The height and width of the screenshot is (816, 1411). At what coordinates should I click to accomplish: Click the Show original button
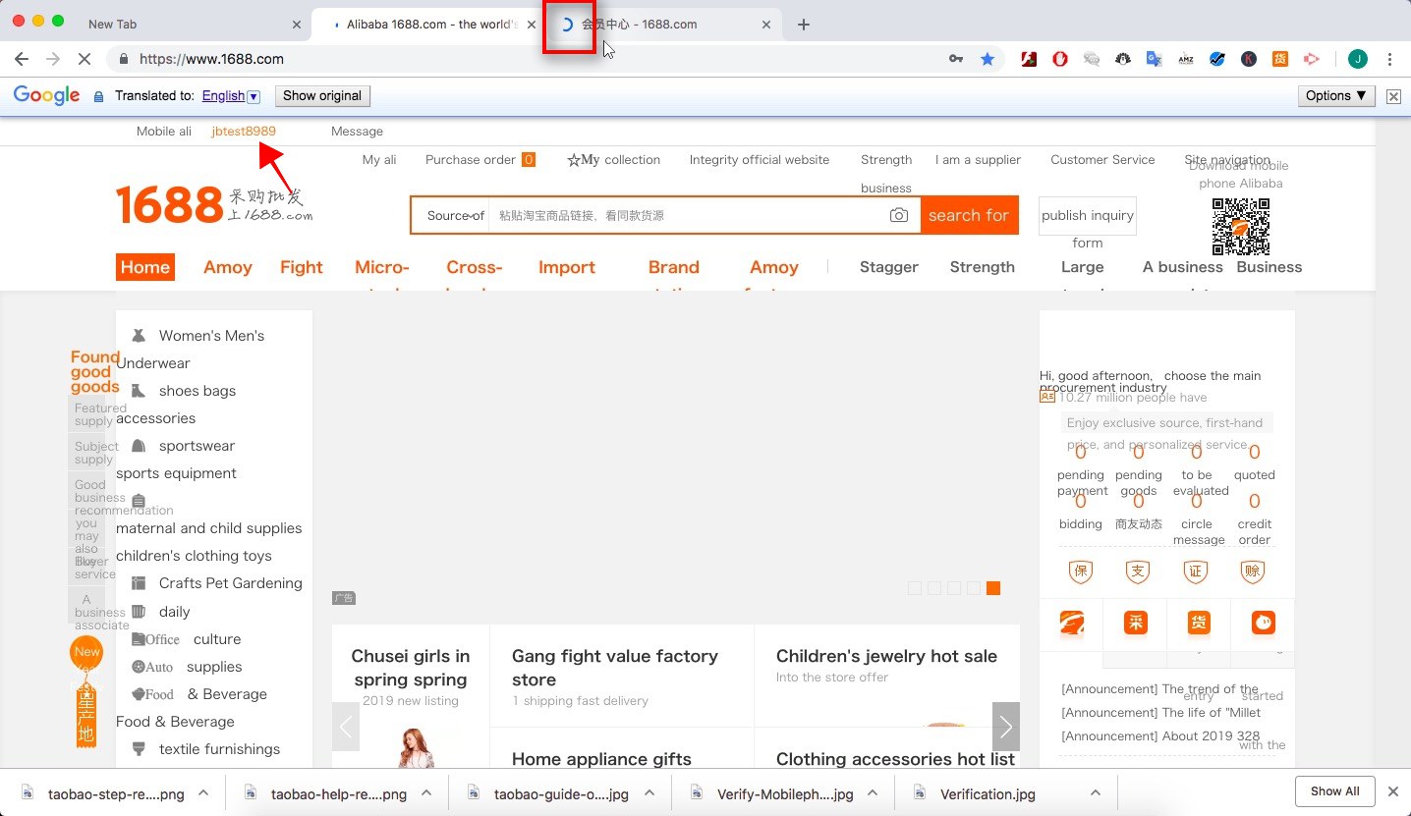coord(322,95)
